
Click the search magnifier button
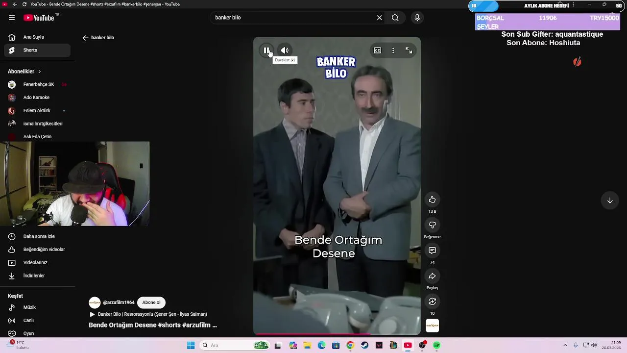point(395,18)
